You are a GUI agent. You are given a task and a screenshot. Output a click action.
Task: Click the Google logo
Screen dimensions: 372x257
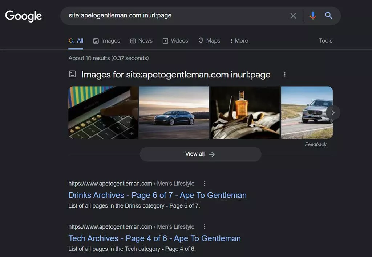24,16
